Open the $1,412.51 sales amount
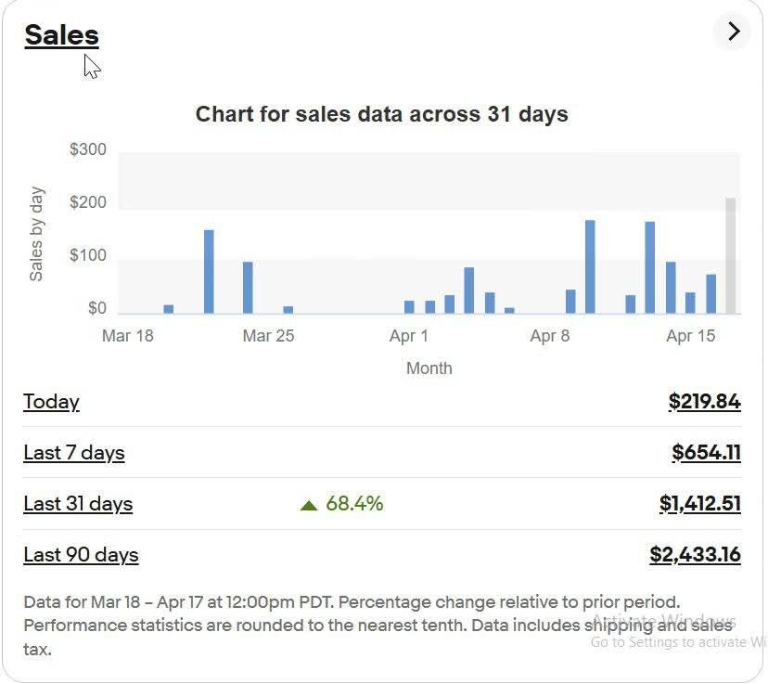The height and width of the screenshot is (684, 768). click(700, 504)
